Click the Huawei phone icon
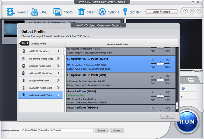The height and width of the screenshot is (139, 204). click(24, 73)
